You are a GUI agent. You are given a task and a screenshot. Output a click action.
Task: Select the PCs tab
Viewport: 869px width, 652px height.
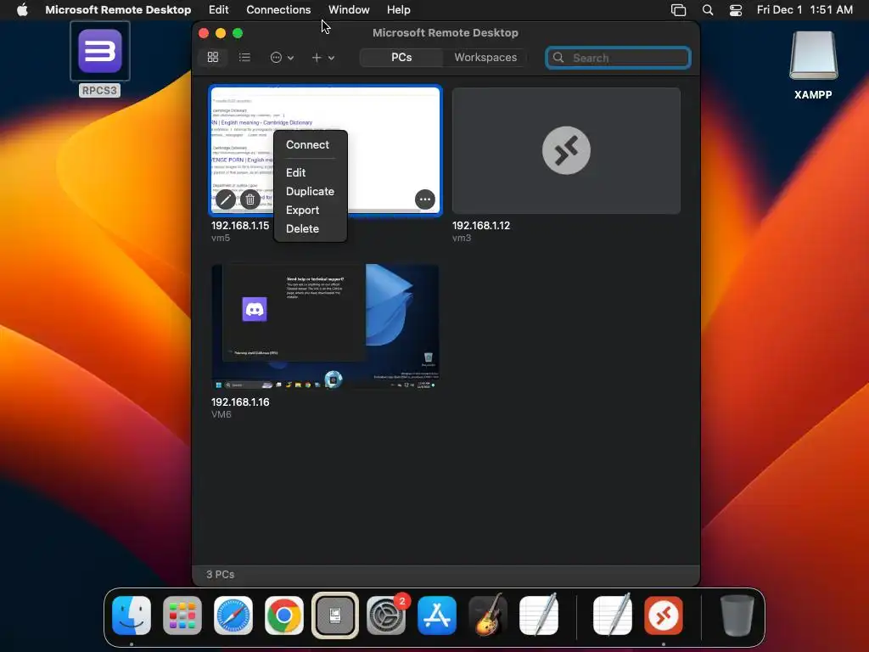coord(401,57)
